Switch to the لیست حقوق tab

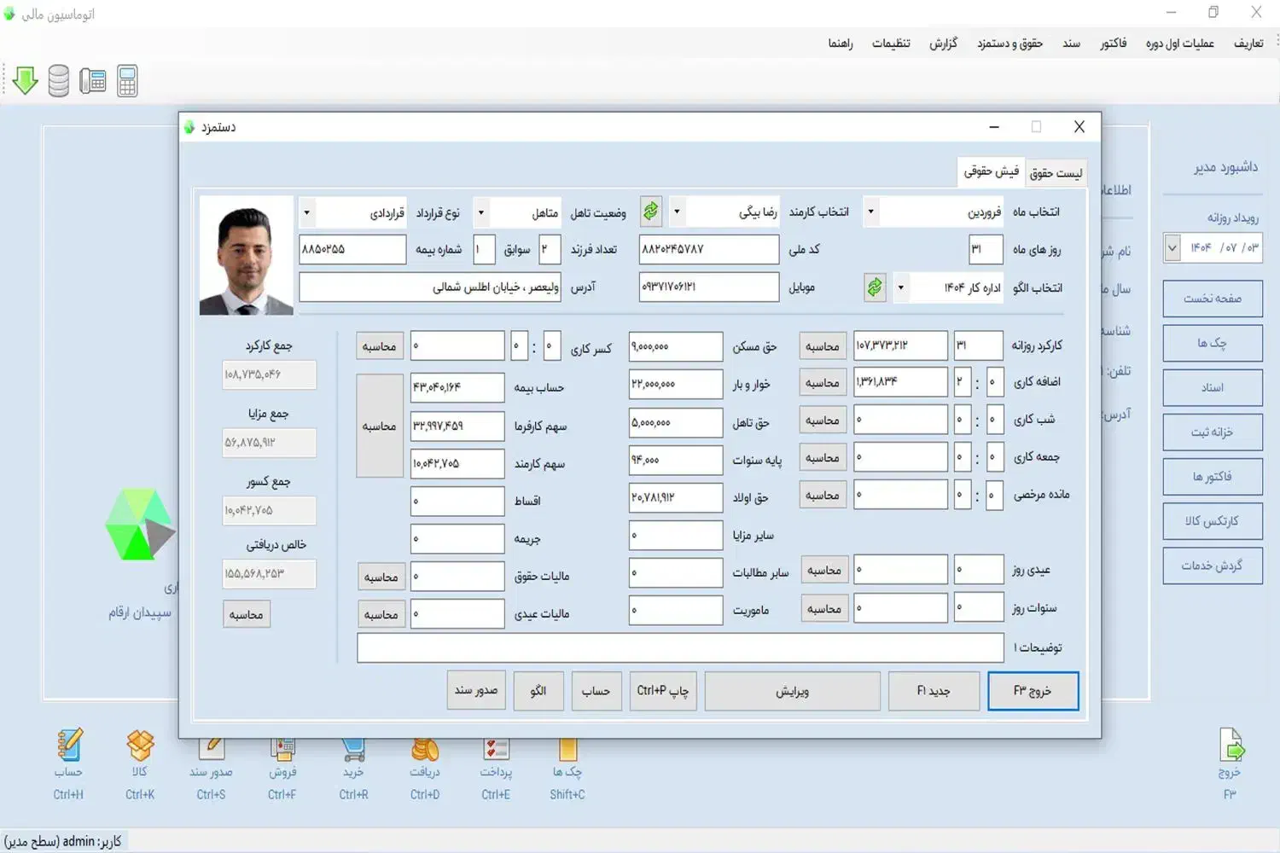pyautogui.click(x=1056, y=173)
